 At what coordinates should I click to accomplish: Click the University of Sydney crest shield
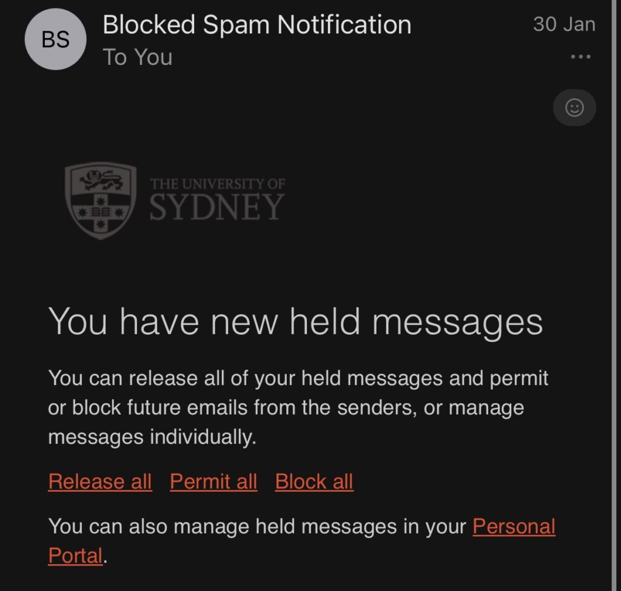point(100,201)
